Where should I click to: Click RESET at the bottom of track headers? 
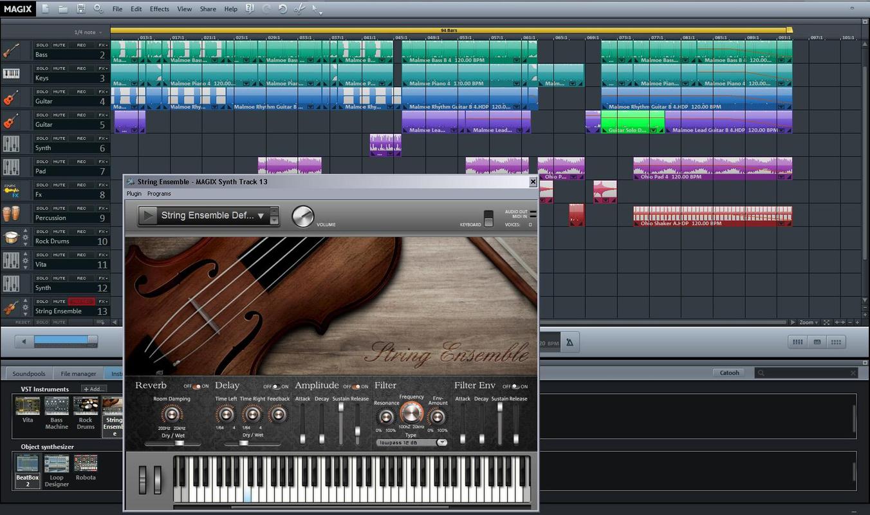click(x=23, y=322)
